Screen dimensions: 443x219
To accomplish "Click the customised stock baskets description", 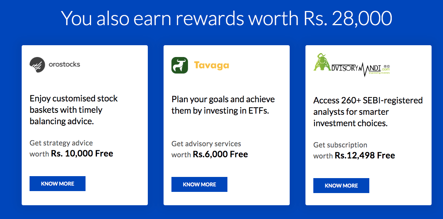I will coord(73,110).
